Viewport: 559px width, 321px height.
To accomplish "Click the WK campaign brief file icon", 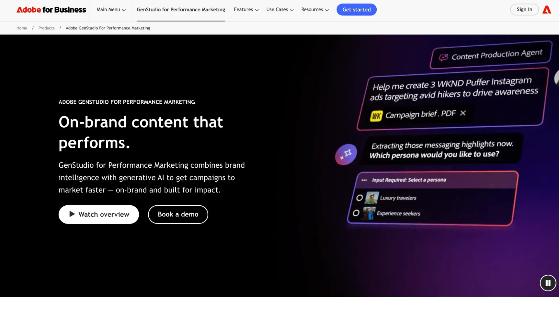I will pos(376,115).
